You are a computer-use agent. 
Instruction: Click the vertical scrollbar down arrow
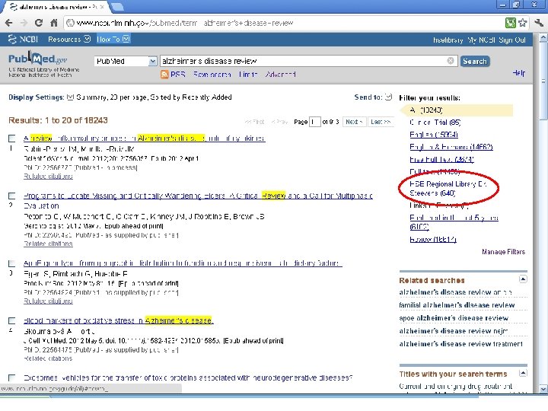tap(543, 389)
